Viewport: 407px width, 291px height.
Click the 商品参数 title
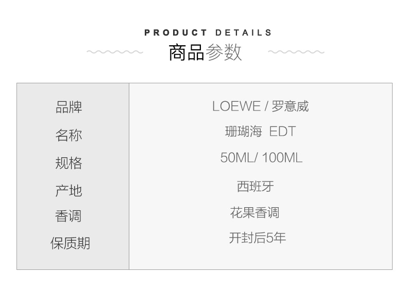205,52
